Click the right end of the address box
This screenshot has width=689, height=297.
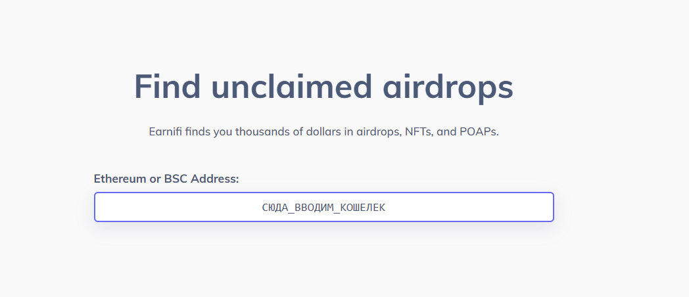point(542,207)
